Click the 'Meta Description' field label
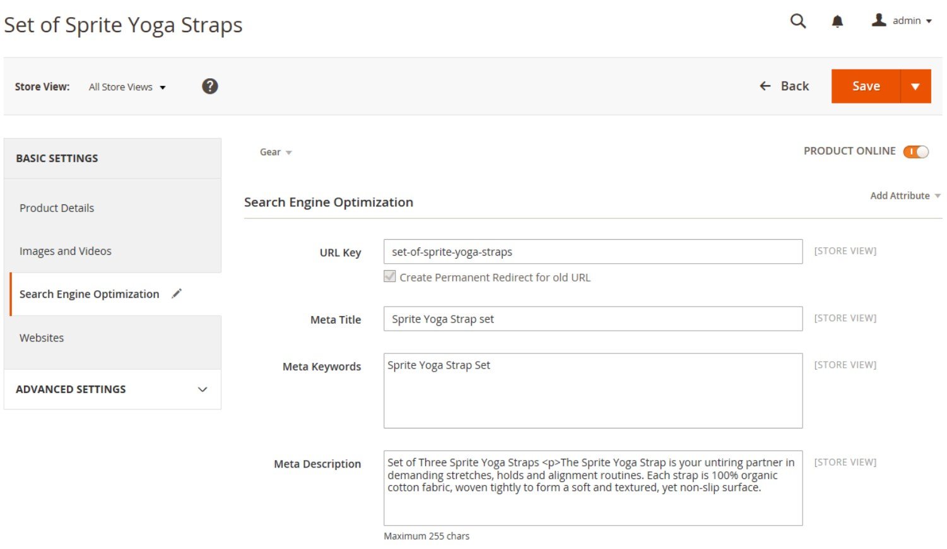Viewport: 947px width, 549px height. 317,464
